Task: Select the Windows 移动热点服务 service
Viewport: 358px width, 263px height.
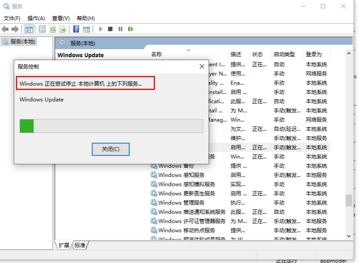Action: click(183, 231)
